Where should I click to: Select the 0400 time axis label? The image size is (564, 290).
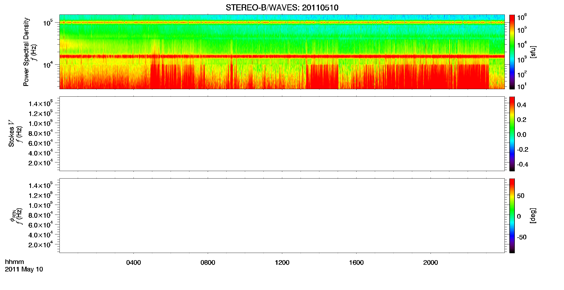133,263
